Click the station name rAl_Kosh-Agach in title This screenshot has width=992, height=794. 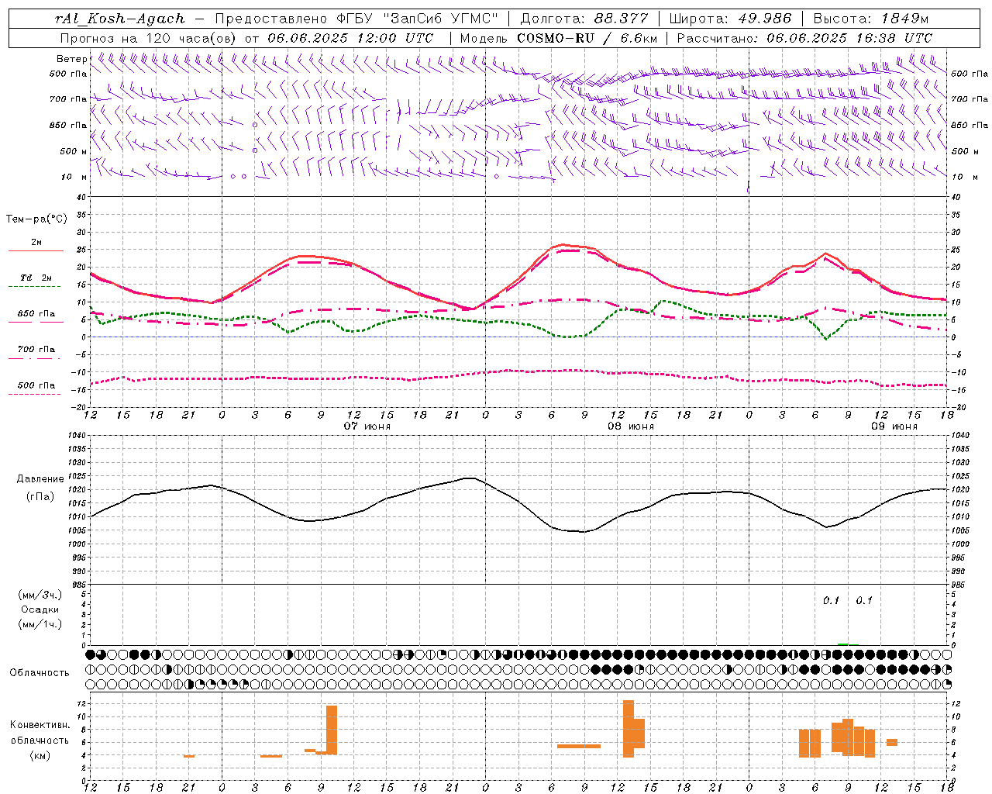(120, 19)
